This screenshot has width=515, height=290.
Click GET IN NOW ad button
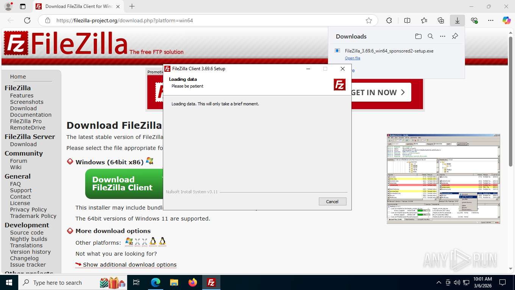[381, 93]
